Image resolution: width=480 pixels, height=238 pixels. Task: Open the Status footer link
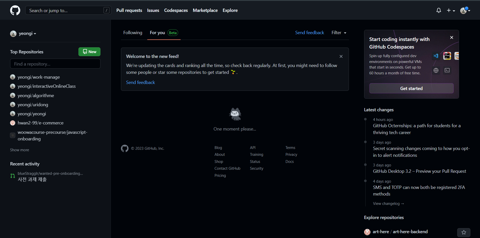click(x=255, y=162)
